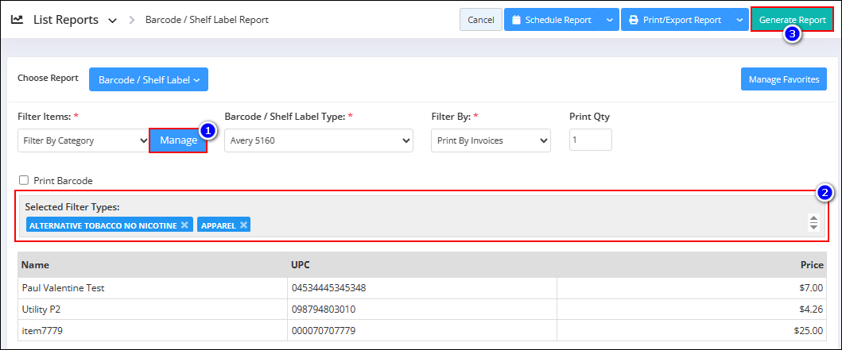Screen dimensions: 842x350
Task: Open the Barcode / Shelf Label report chooser
Action: (x=149, y=79)
